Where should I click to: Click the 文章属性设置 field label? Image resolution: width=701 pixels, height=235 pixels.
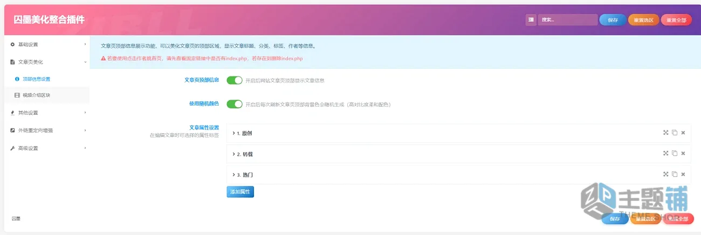click(x=204, y=127)
